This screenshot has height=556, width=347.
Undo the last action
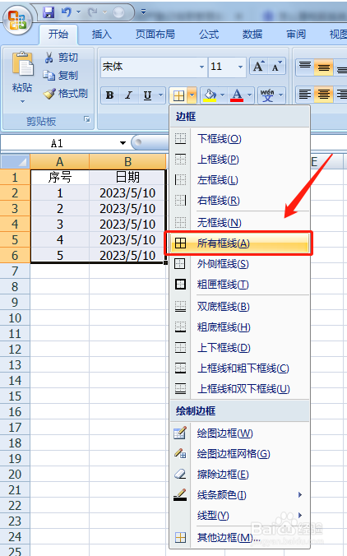click(x=67, y=12)
